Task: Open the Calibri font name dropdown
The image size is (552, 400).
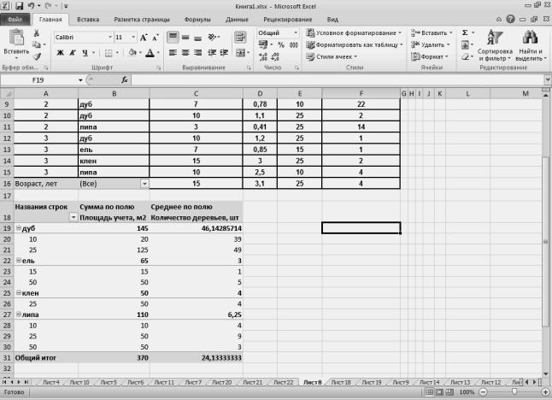Action: (110, 37)
